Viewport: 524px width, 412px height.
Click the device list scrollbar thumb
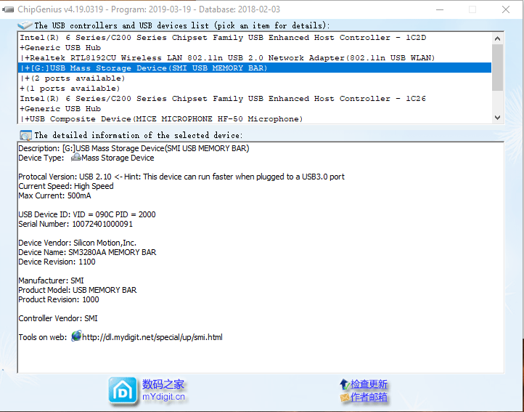pos(497,68)
